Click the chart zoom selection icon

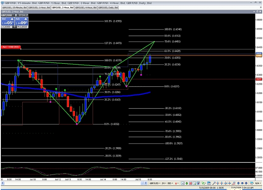(x=194, y=183)
